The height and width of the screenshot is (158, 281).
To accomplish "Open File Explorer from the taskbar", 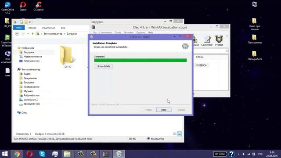I will 67,154.
